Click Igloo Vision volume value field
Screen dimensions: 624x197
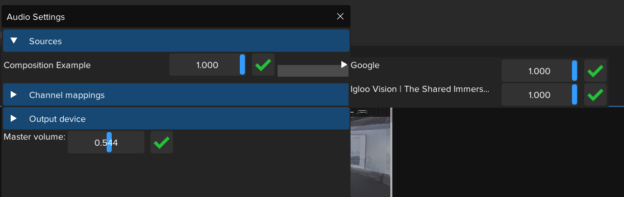click(539, 95)
